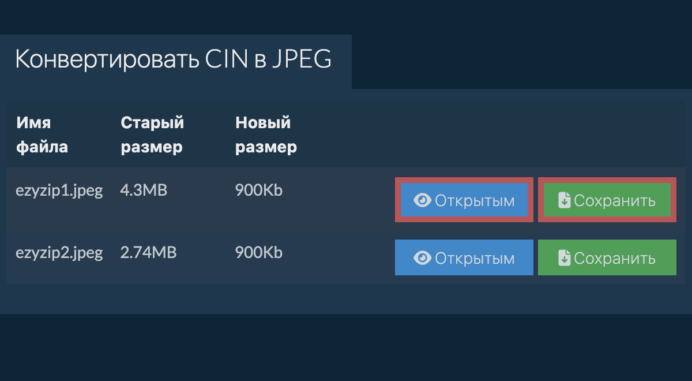Click the Новый размер column header
The width and height of the screenshot is (692, 381).
(266, 135)
